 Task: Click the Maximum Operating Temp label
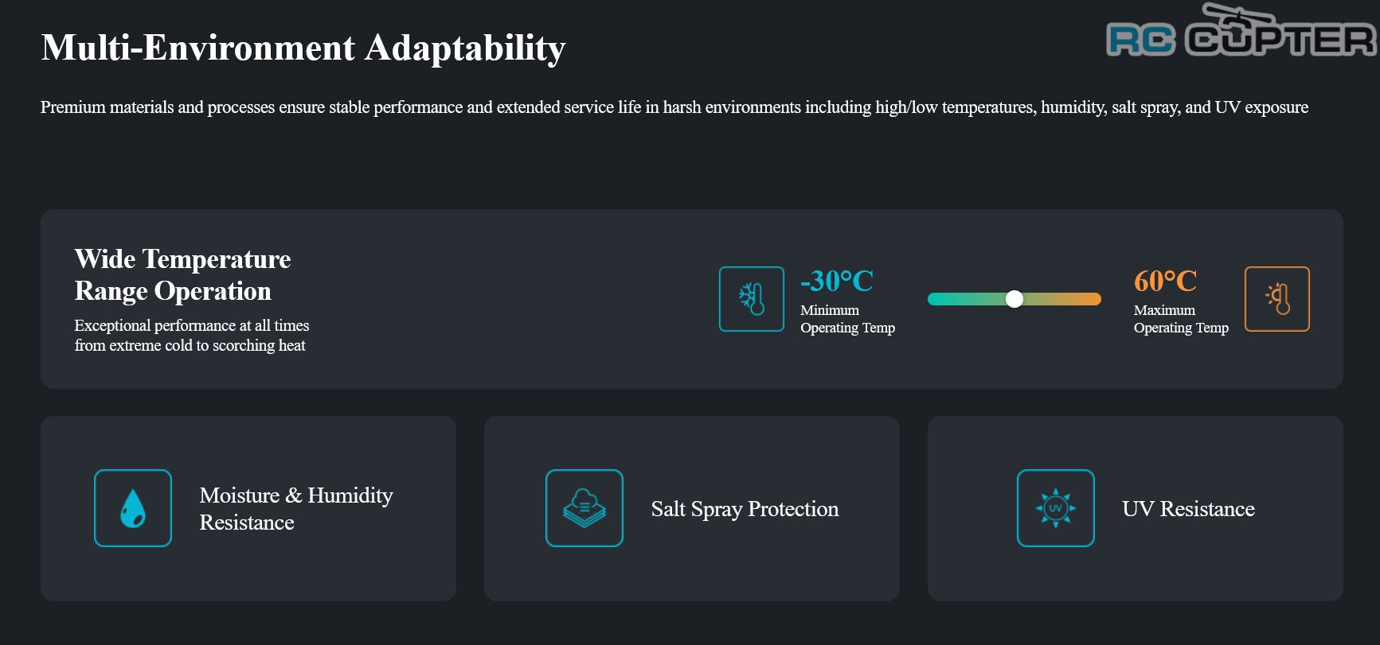(1181, 319)
